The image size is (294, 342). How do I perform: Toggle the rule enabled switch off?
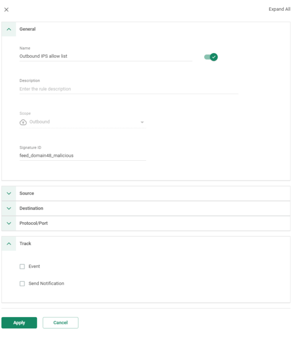(211, 57)
